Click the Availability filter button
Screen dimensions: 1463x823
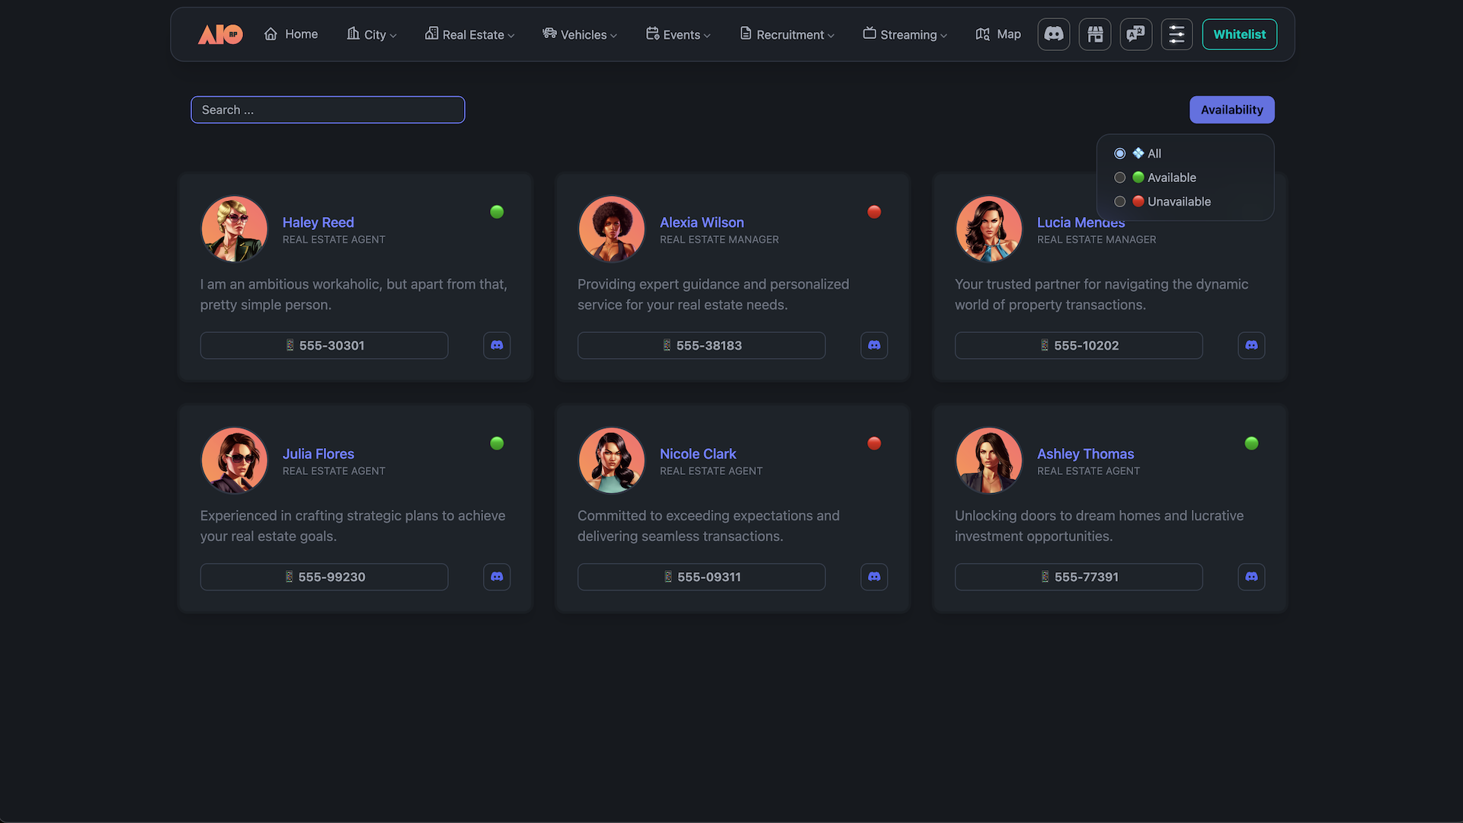(1231, 110)
